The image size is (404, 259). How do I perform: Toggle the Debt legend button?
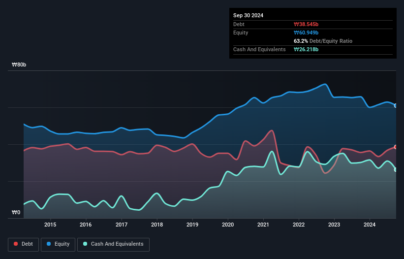(x=24, y=244)
